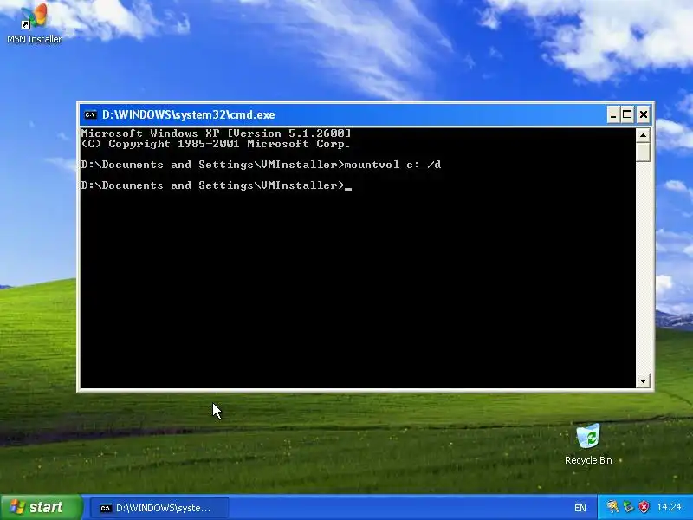Click the scrollbar thumb in cmd window
The image size is (693, 520).
click(643, 153)
